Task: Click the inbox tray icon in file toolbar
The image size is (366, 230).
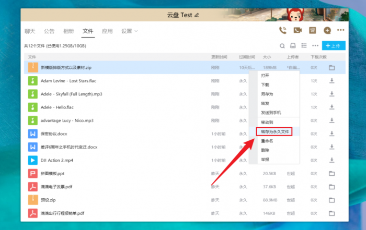Action: [x=293, y=46]
